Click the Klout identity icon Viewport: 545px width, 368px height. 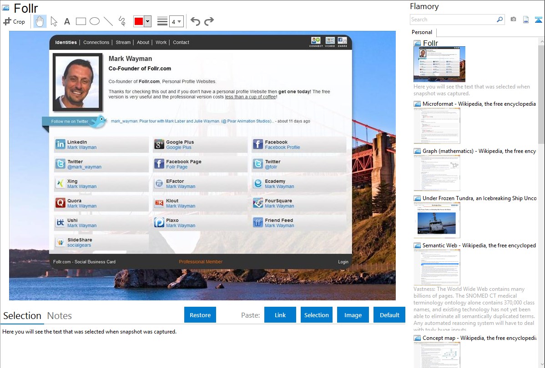(x=159, y=203)
